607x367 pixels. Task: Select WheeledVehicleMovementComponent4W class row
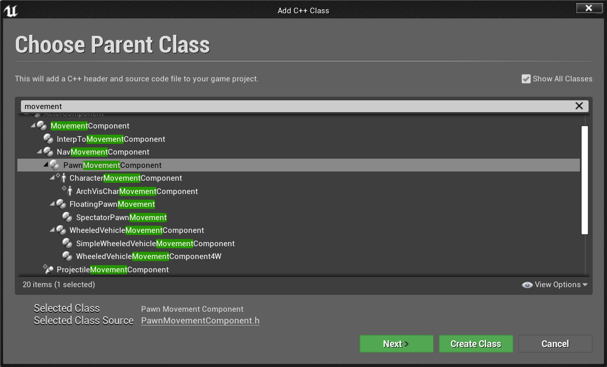pyautogui.click(x=299, y=256)
